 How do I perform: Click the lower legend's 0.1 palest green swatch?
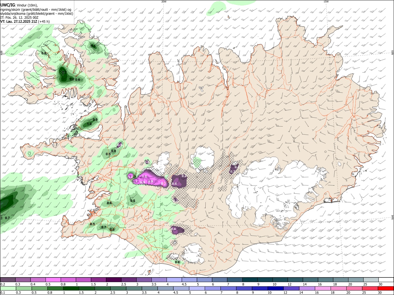tap(8, 289)
